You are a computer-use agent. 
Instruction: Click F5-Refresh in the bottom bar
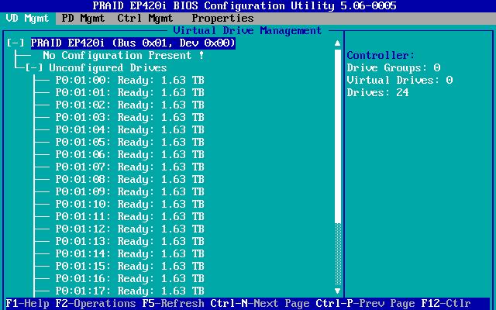pos(173,303)
